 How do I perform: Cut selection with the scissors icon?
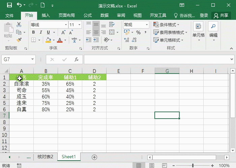pyautogui.click(x=19, y=25)
